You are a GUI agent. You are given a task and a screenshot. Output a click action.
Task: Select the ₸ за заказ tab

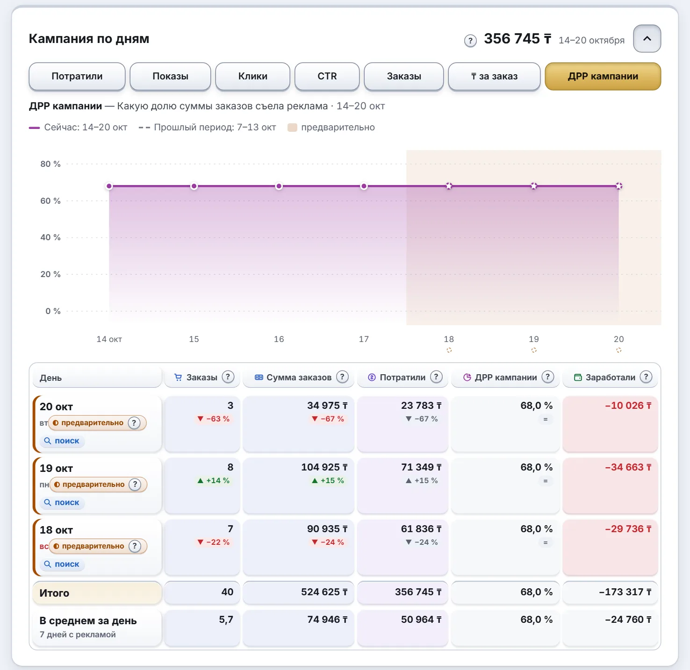coord(494,76)
